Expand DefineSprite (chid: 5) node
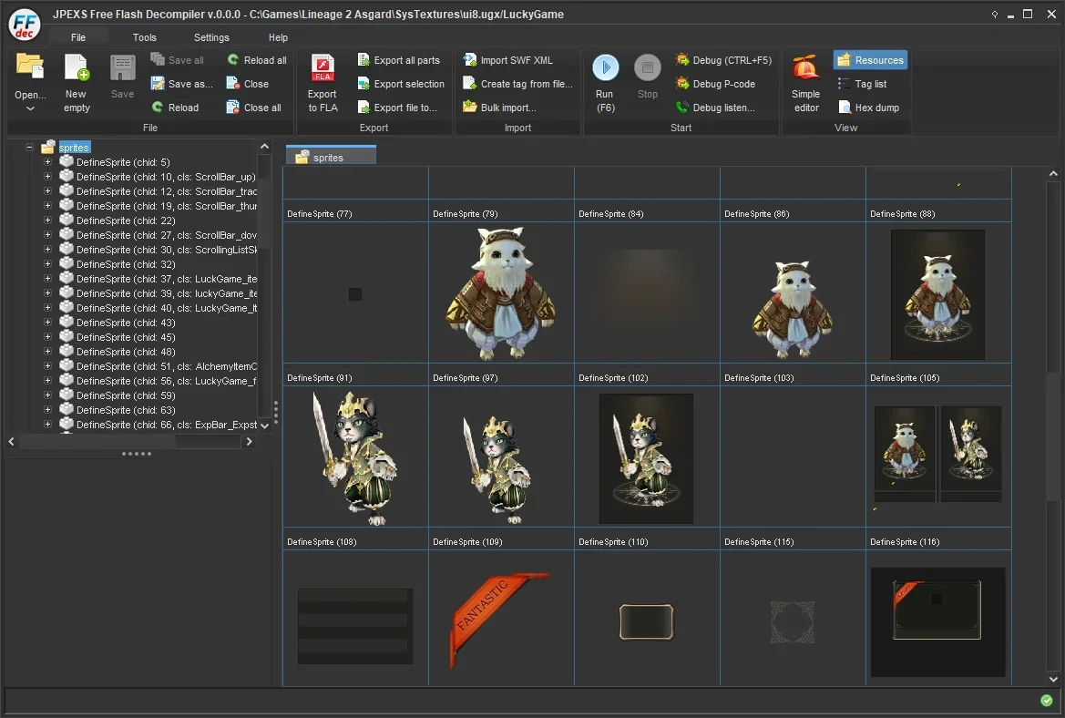The image size is (1065, 718). point(47,161)
